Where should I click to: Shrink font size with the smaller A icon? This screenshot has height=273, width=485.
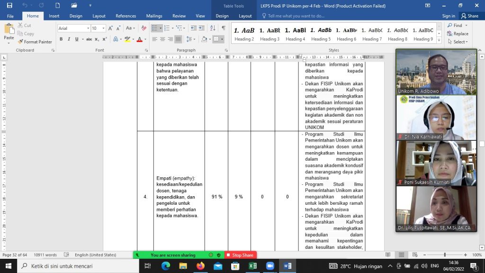pos(118,28)
